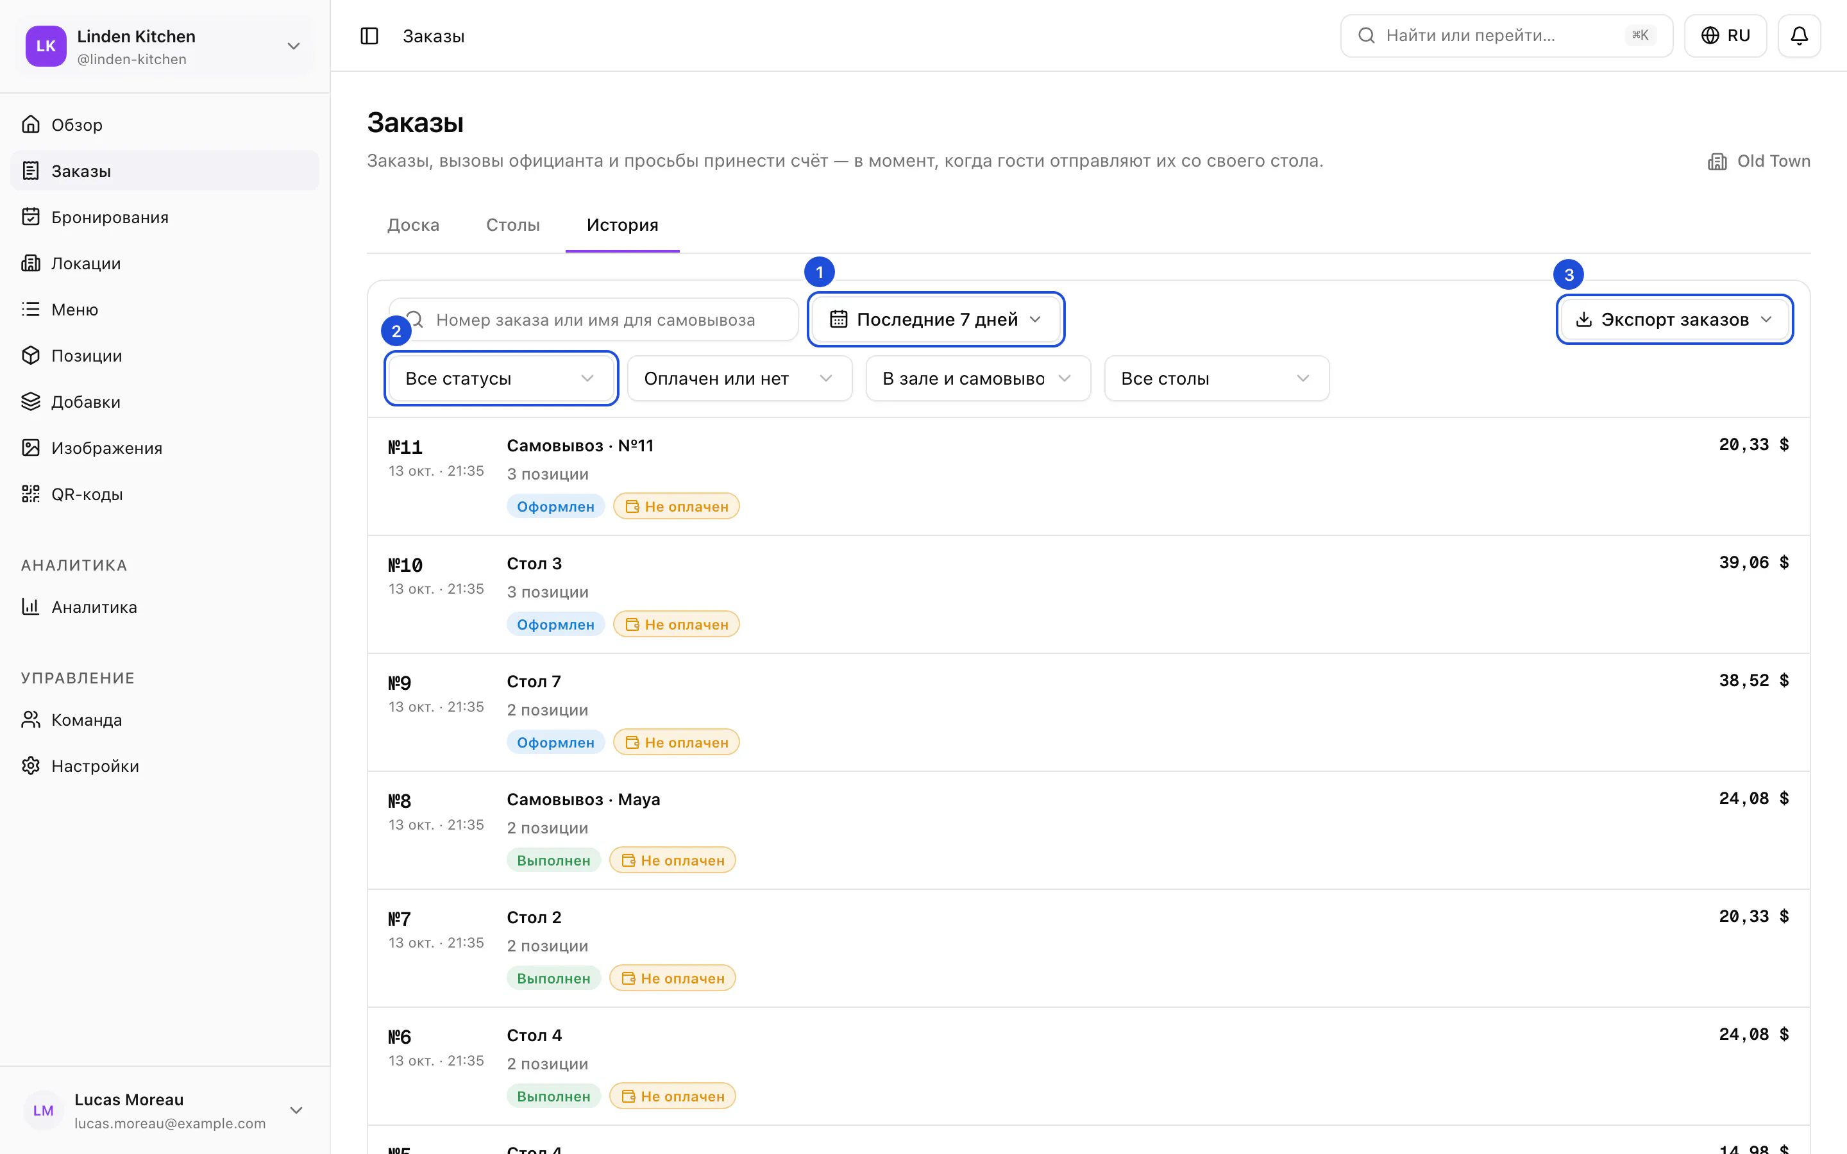Open the В зале и самовывоз filter
The image size is (1847, 1154).
(977, 378)
